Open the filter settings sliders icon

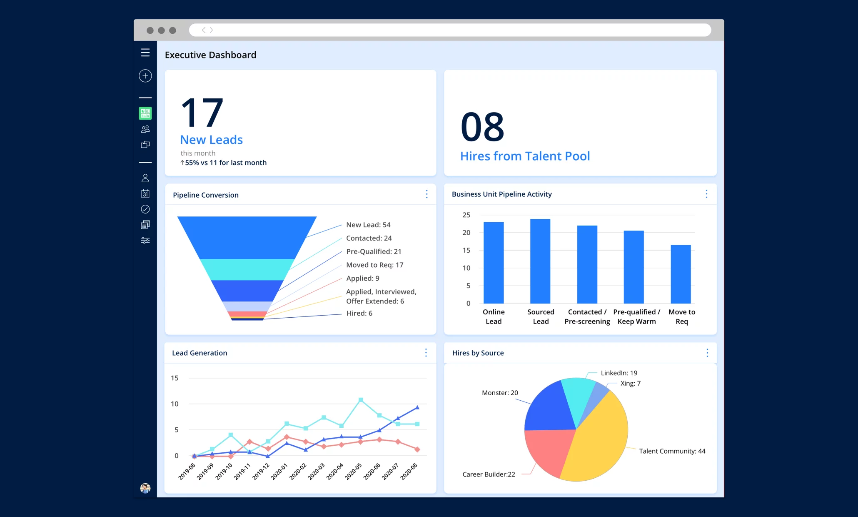click(145, 241)
